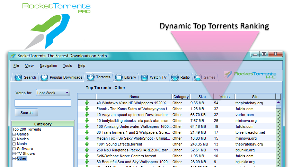Image resolution: width=293 pixels, height=167 pixels.
Task: Open the Votes for Last Week dropdown
Action: coord(53,93)
